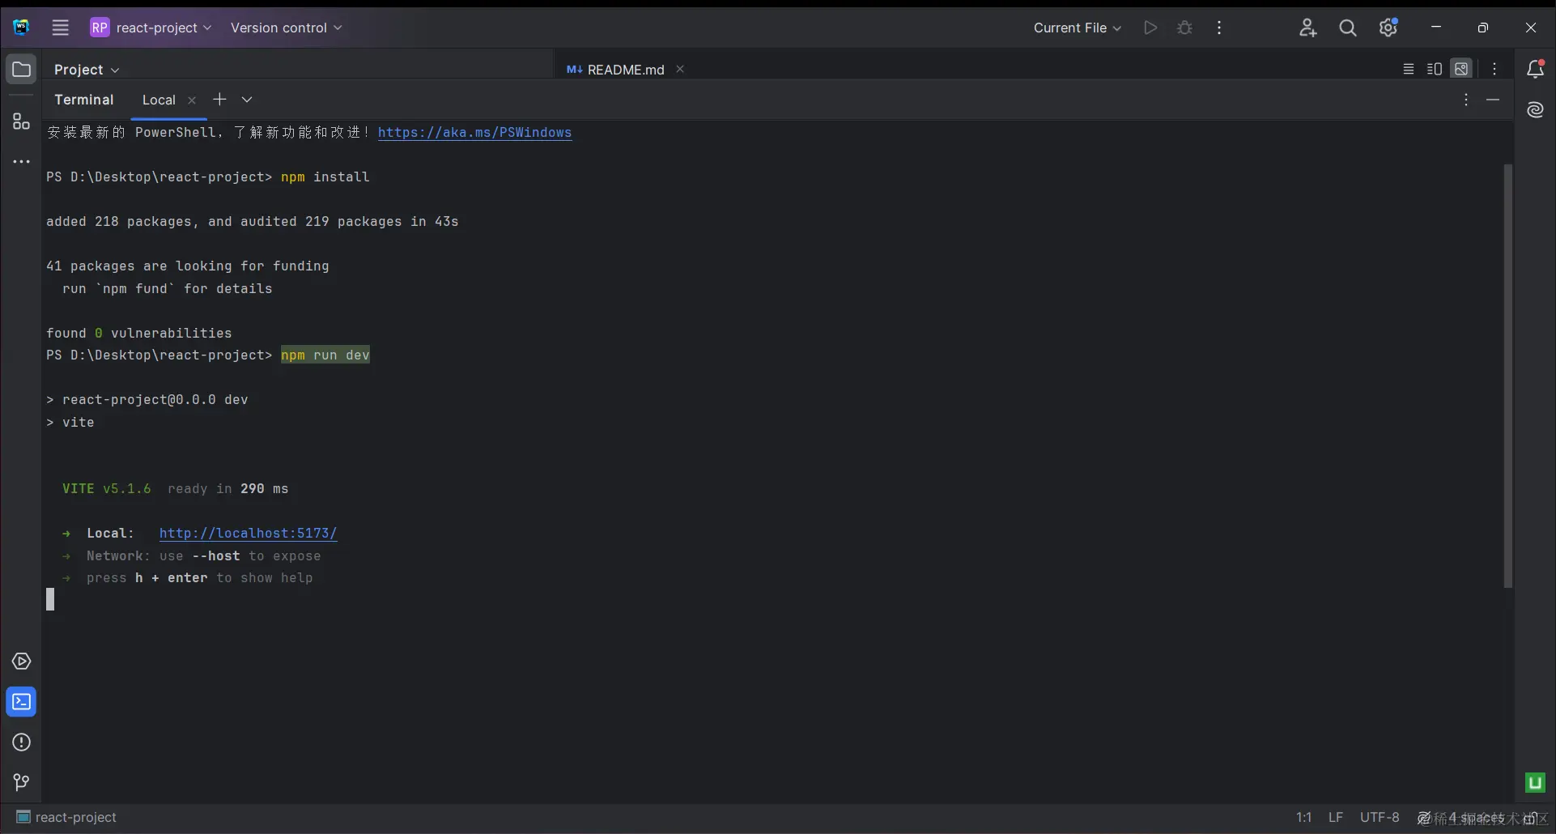
Task: Click the UTF-8 encoding indicator
Action: coord(1380,818)
